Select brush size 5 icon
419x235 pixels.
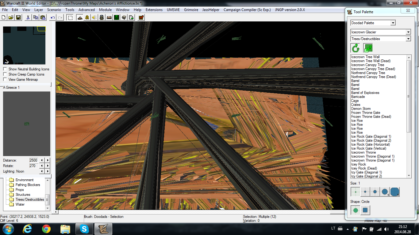tap(385, 192)
